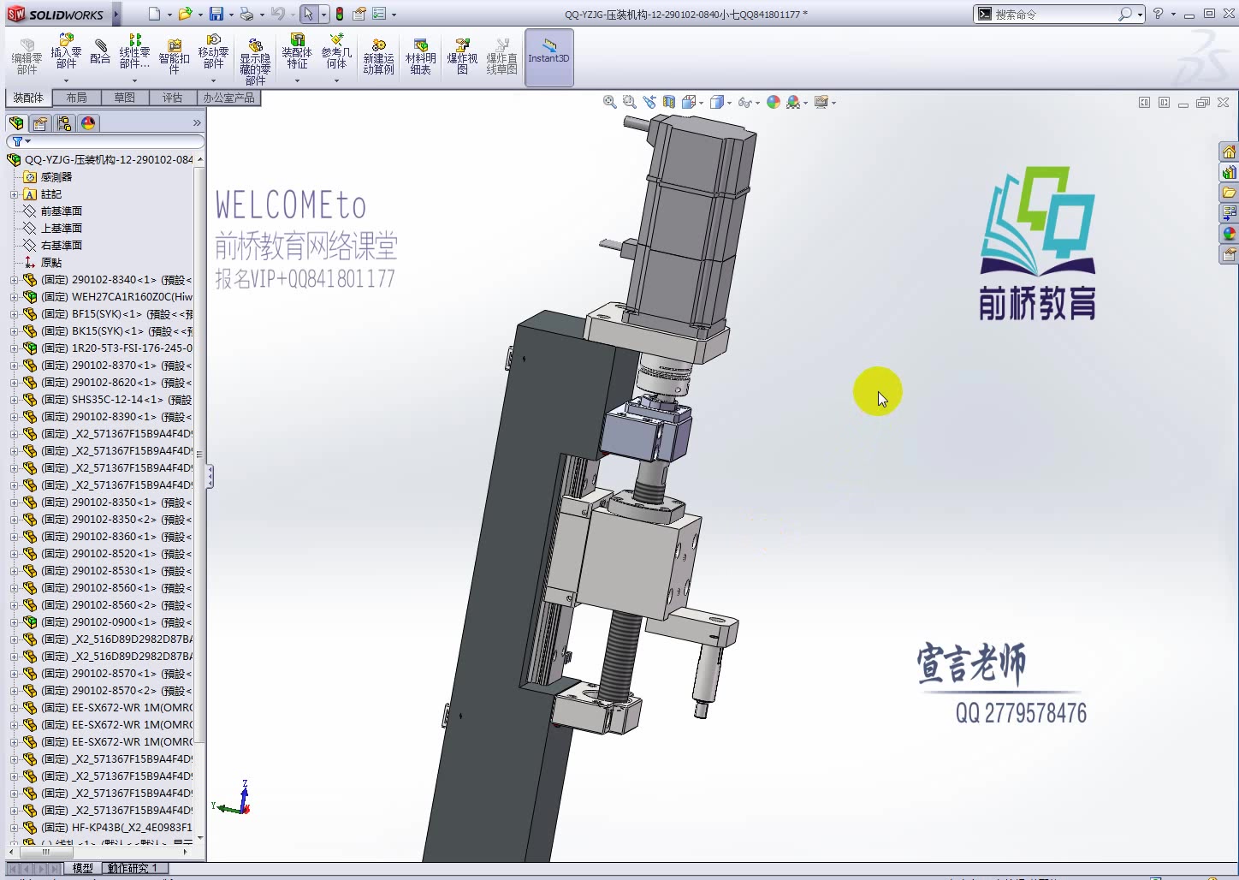Select the 右基準面 plane in the tree
The image size is (1239, 880).
(62, 245)
